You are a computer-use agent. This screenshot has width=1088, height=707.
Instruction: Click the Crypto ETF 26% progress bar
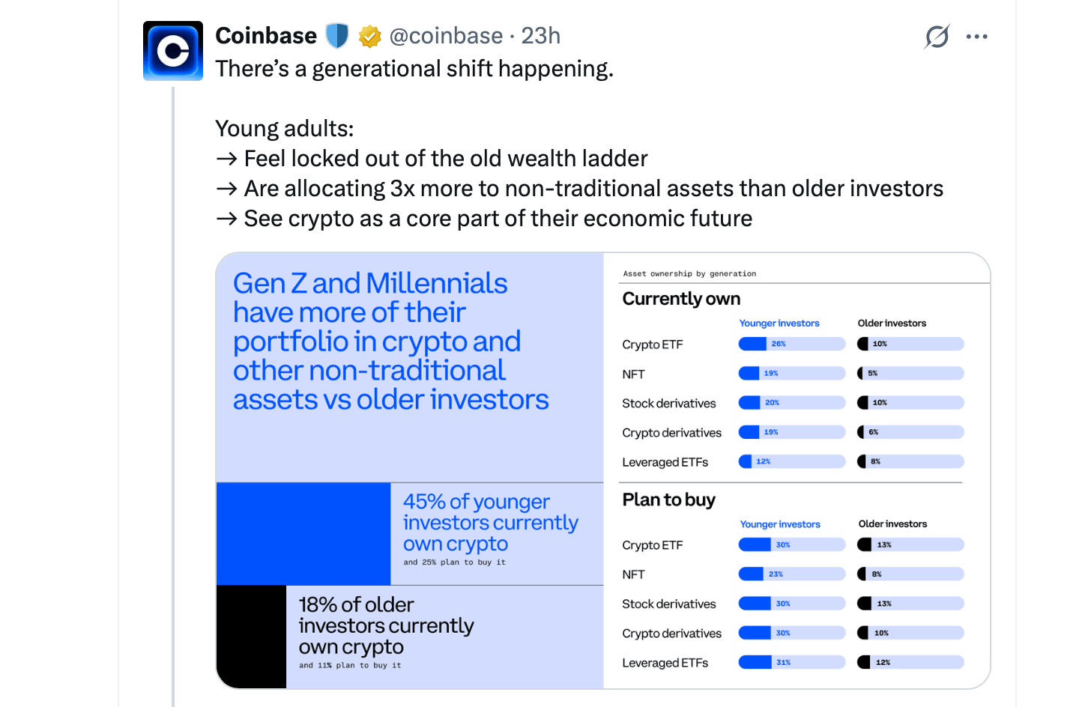(x=791, y=343)
